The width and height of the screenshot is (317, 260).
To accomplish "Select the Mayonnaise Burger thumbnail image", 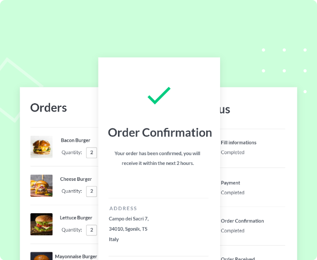I will click(x=41, y=255).
